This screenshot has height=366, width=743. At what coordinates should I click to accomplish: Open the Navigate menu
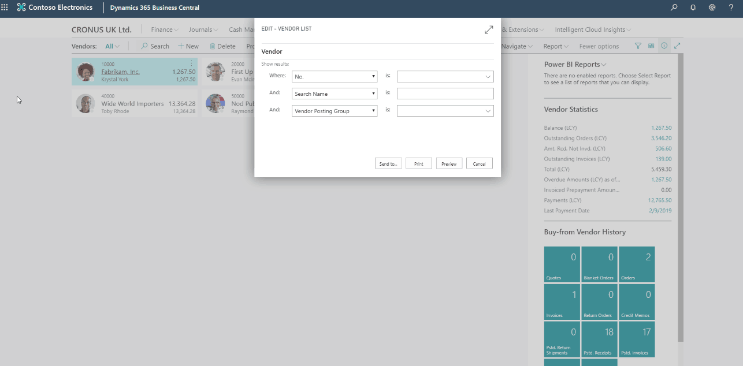[517, 46]
